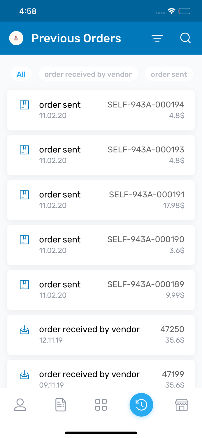Tap the home indicator bar at bottom
This screenshot has width=202, height=438.
(x=101, y=432)
